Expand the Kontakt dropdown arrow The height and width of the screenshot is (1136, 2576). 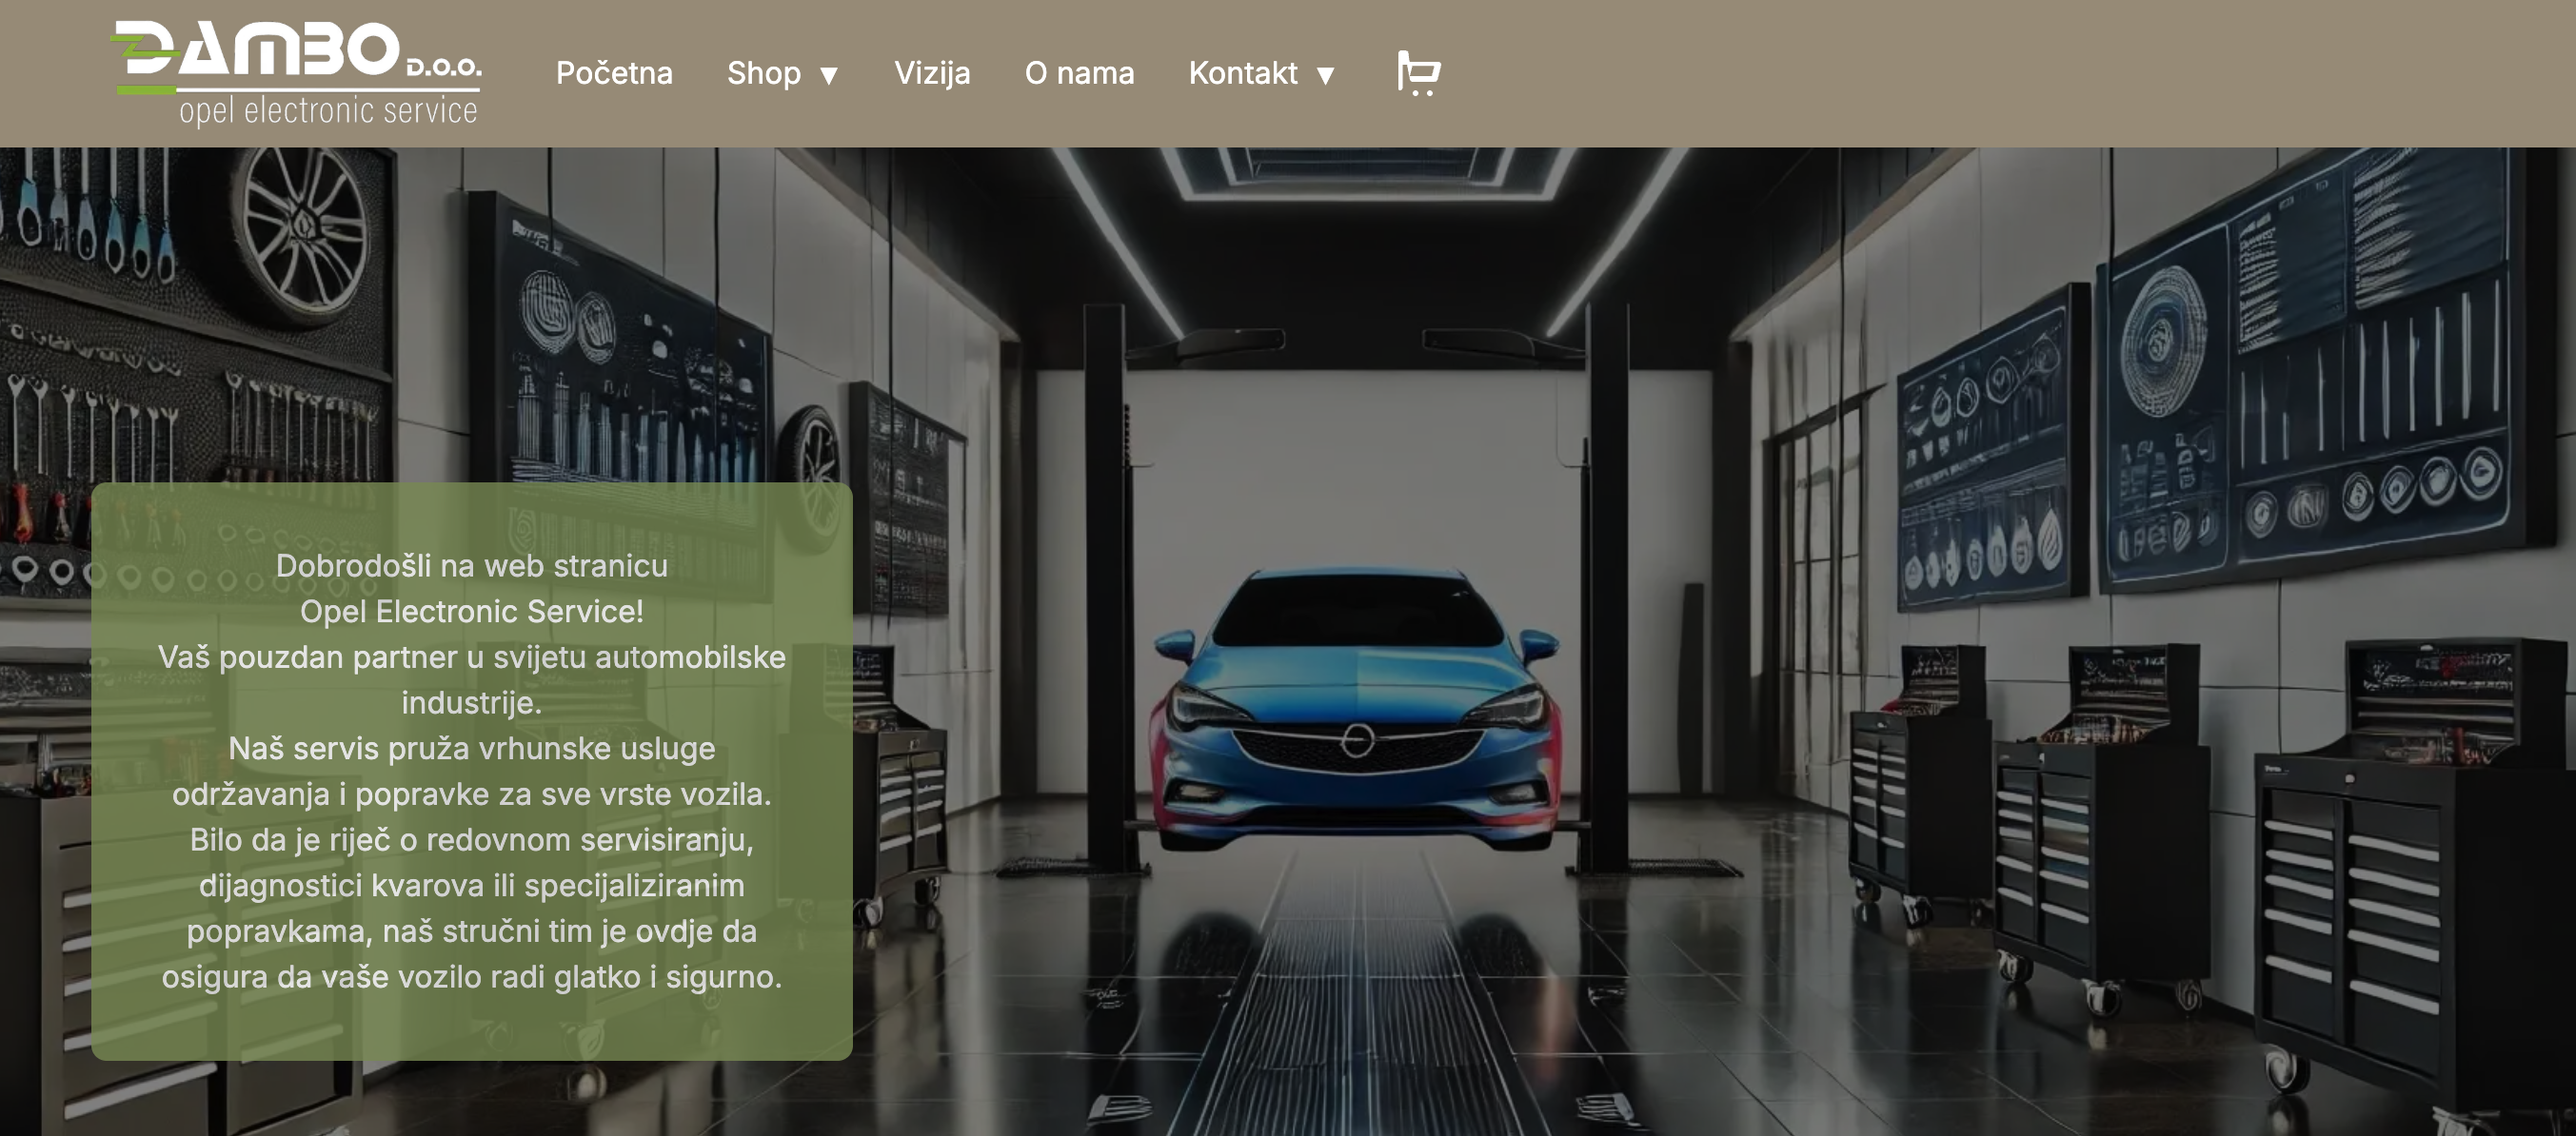click(x=1326, y=75)
